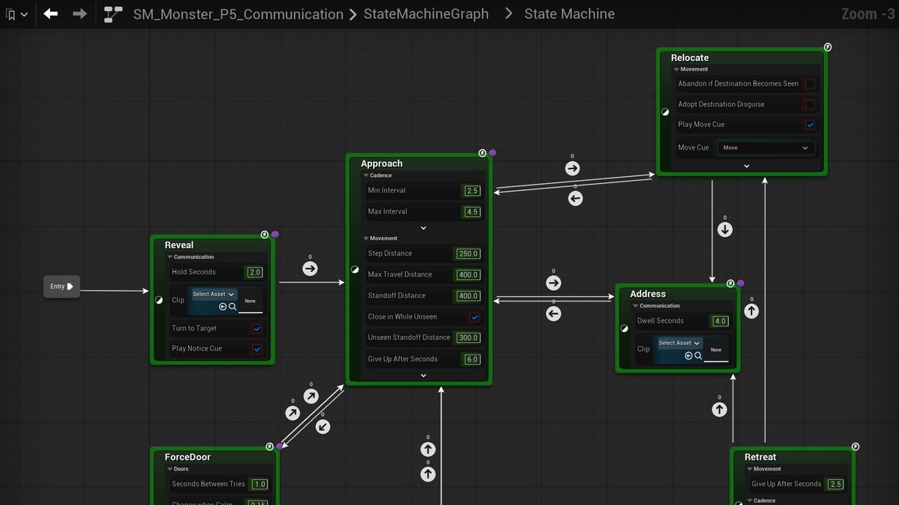
Task: Collapse Cadence section in Approach node
Action: tap(366, 175)
